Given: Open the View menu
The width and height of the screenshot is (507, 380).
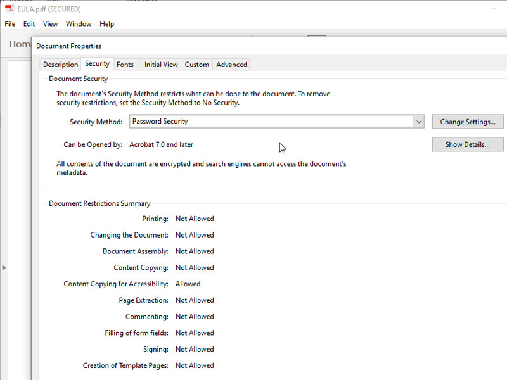Looking at the screenshot, I should (x=51, y=24).
